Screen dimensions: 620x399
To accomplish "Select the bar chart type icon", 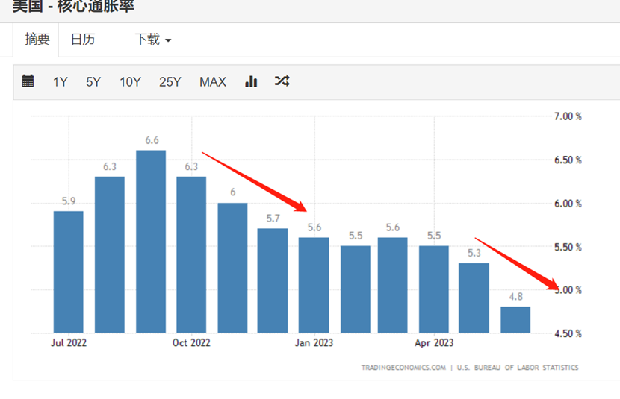I will click(x=251, y=81).
